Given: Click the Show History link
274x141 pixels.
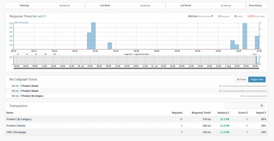Looking at the screenshot, I should coord(255,5).
